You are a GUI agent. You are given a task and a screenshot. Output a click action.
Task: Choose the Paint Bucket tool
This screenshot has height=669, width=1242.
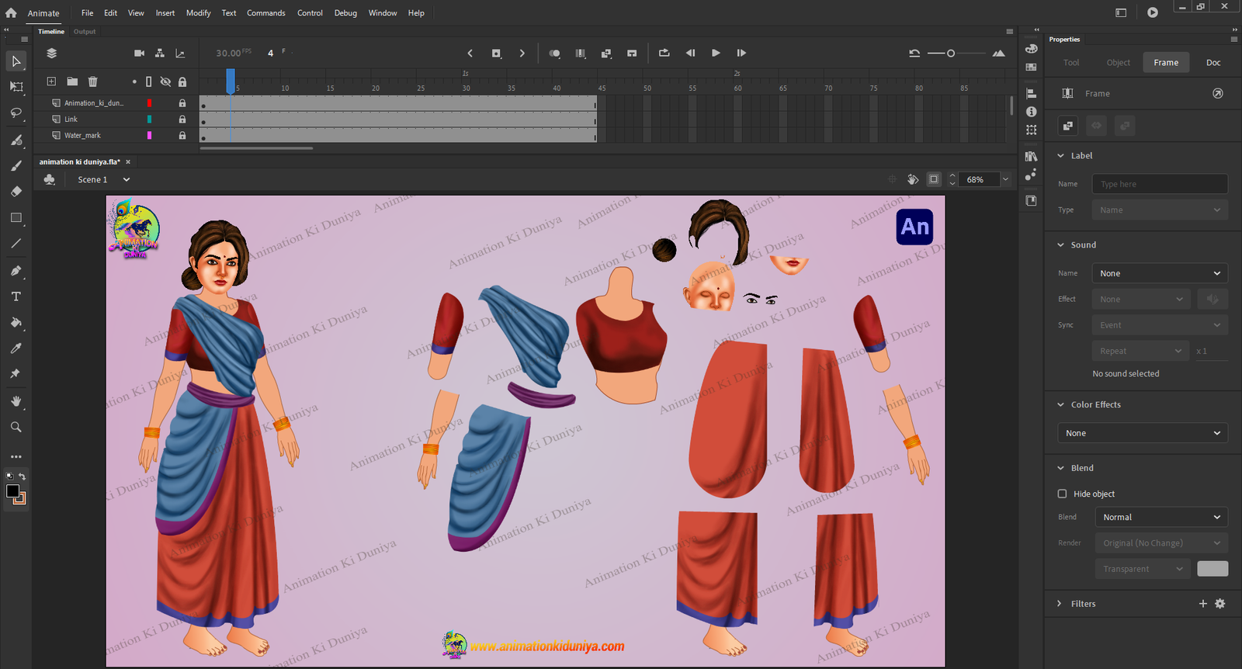pyautogui.click(x=16, y=322)
